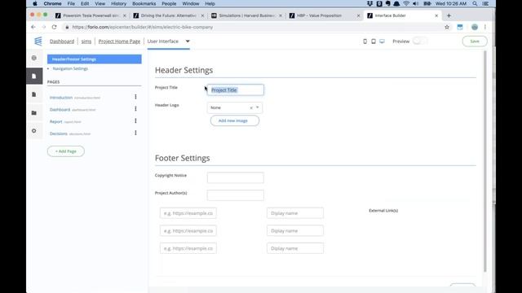
Task: Switch to desktop preview size
Action: click(382, 42)
